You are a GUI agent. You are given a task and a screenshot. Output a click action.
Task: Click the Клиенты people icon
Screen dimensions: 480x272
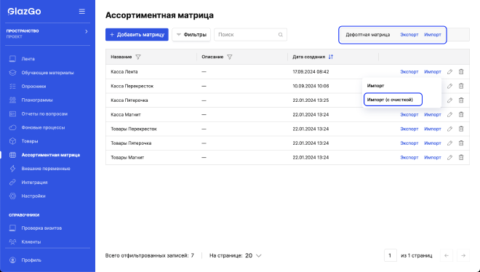[x=12, y=241]
